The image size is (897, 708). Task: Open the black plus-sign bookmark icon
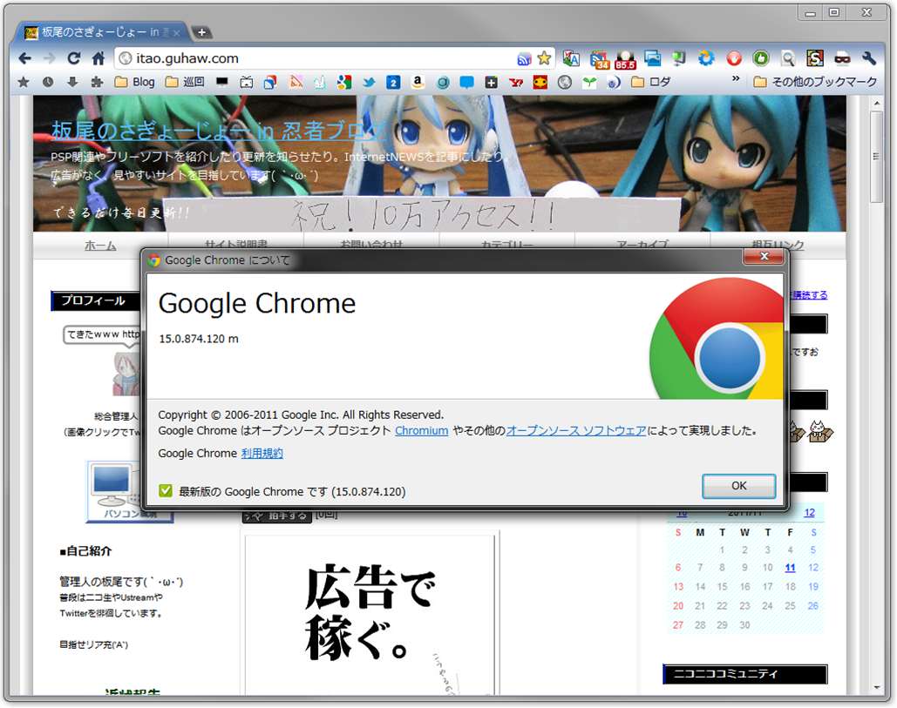(492, 83)
